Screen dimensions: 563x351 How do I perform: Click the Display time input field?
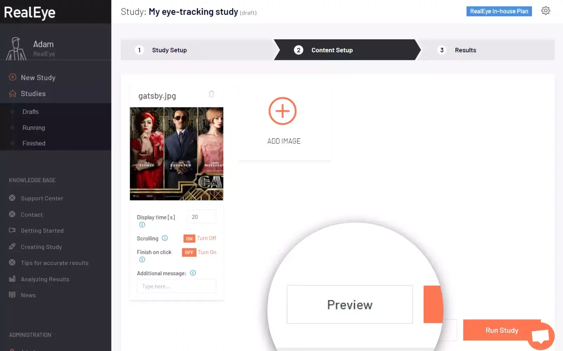coord(201,217)
